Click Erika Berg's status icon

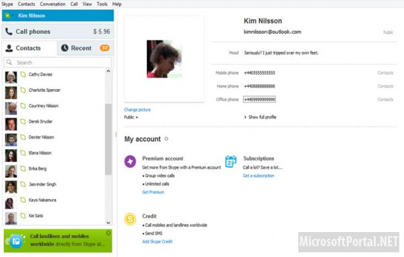tap(23, 169)
